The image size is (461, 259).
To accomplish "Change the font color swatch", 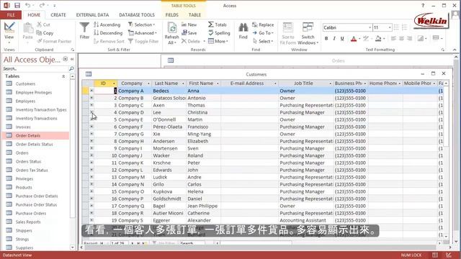I will coord(354,38).
